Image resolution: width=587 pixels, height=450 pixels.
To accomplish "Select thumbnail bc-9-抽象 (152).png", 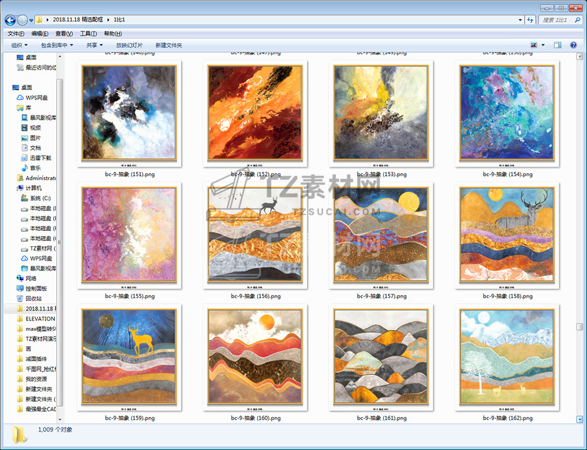I will coord(255,114).
